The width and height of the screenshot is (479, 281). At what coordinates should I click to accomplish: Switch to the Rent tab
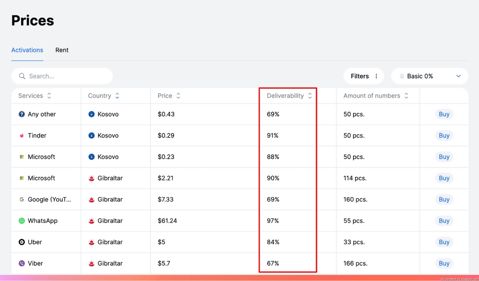(x=62, y=50)
